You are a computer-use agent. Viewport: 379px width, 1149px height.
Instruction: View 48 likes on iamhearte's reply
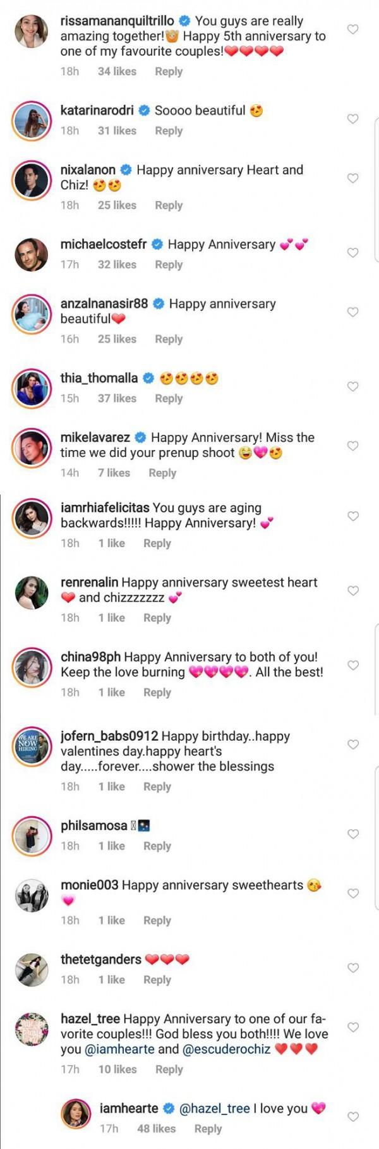(x=156, y=1128)
